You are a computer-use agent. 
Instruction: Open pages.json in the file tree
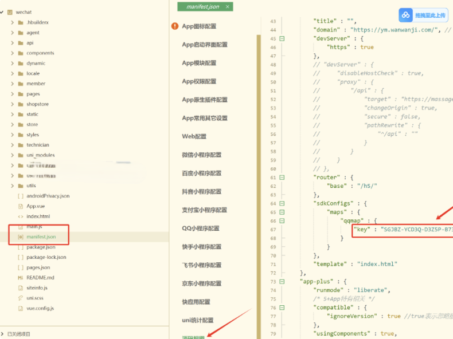pyautogui.click(x=38, y=267)
